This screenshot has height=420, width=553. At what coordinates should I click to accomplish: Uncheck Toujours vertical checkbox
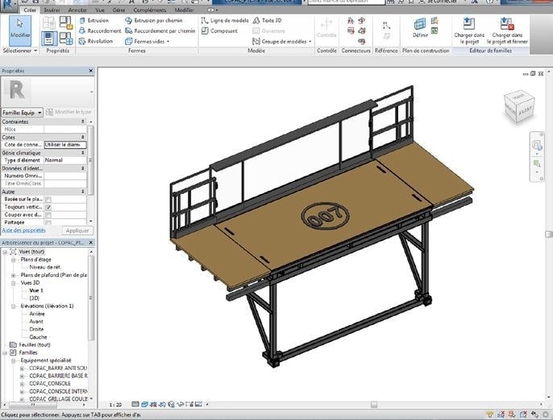click(48, 207)
